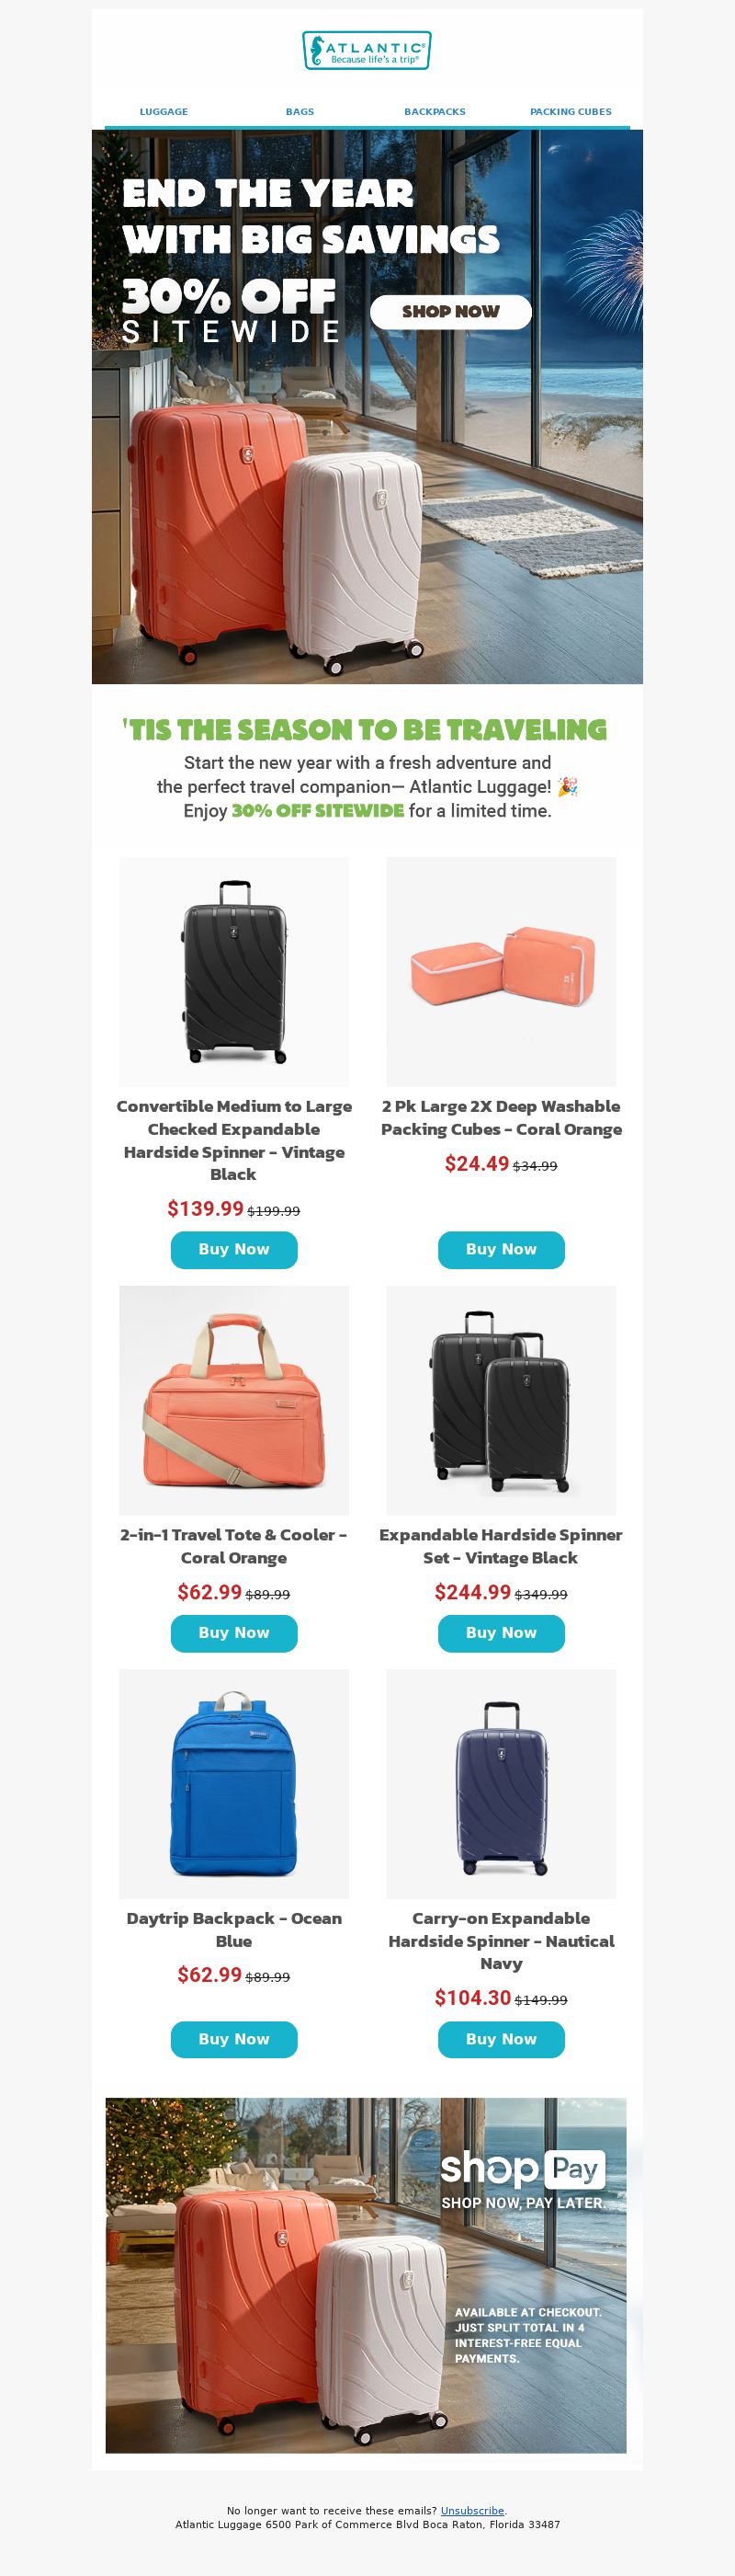Open the BAGS menu link
This screenshot has width=735, height=2576.
(300, 112)
